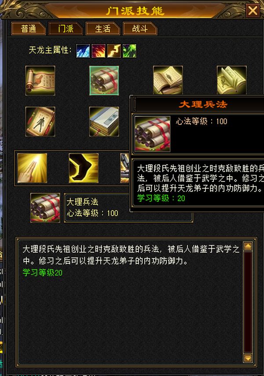This screenshot has height=376, width=264.
Task: Pick the yellow flipped-pages book icon
Action: coord(231,80)
